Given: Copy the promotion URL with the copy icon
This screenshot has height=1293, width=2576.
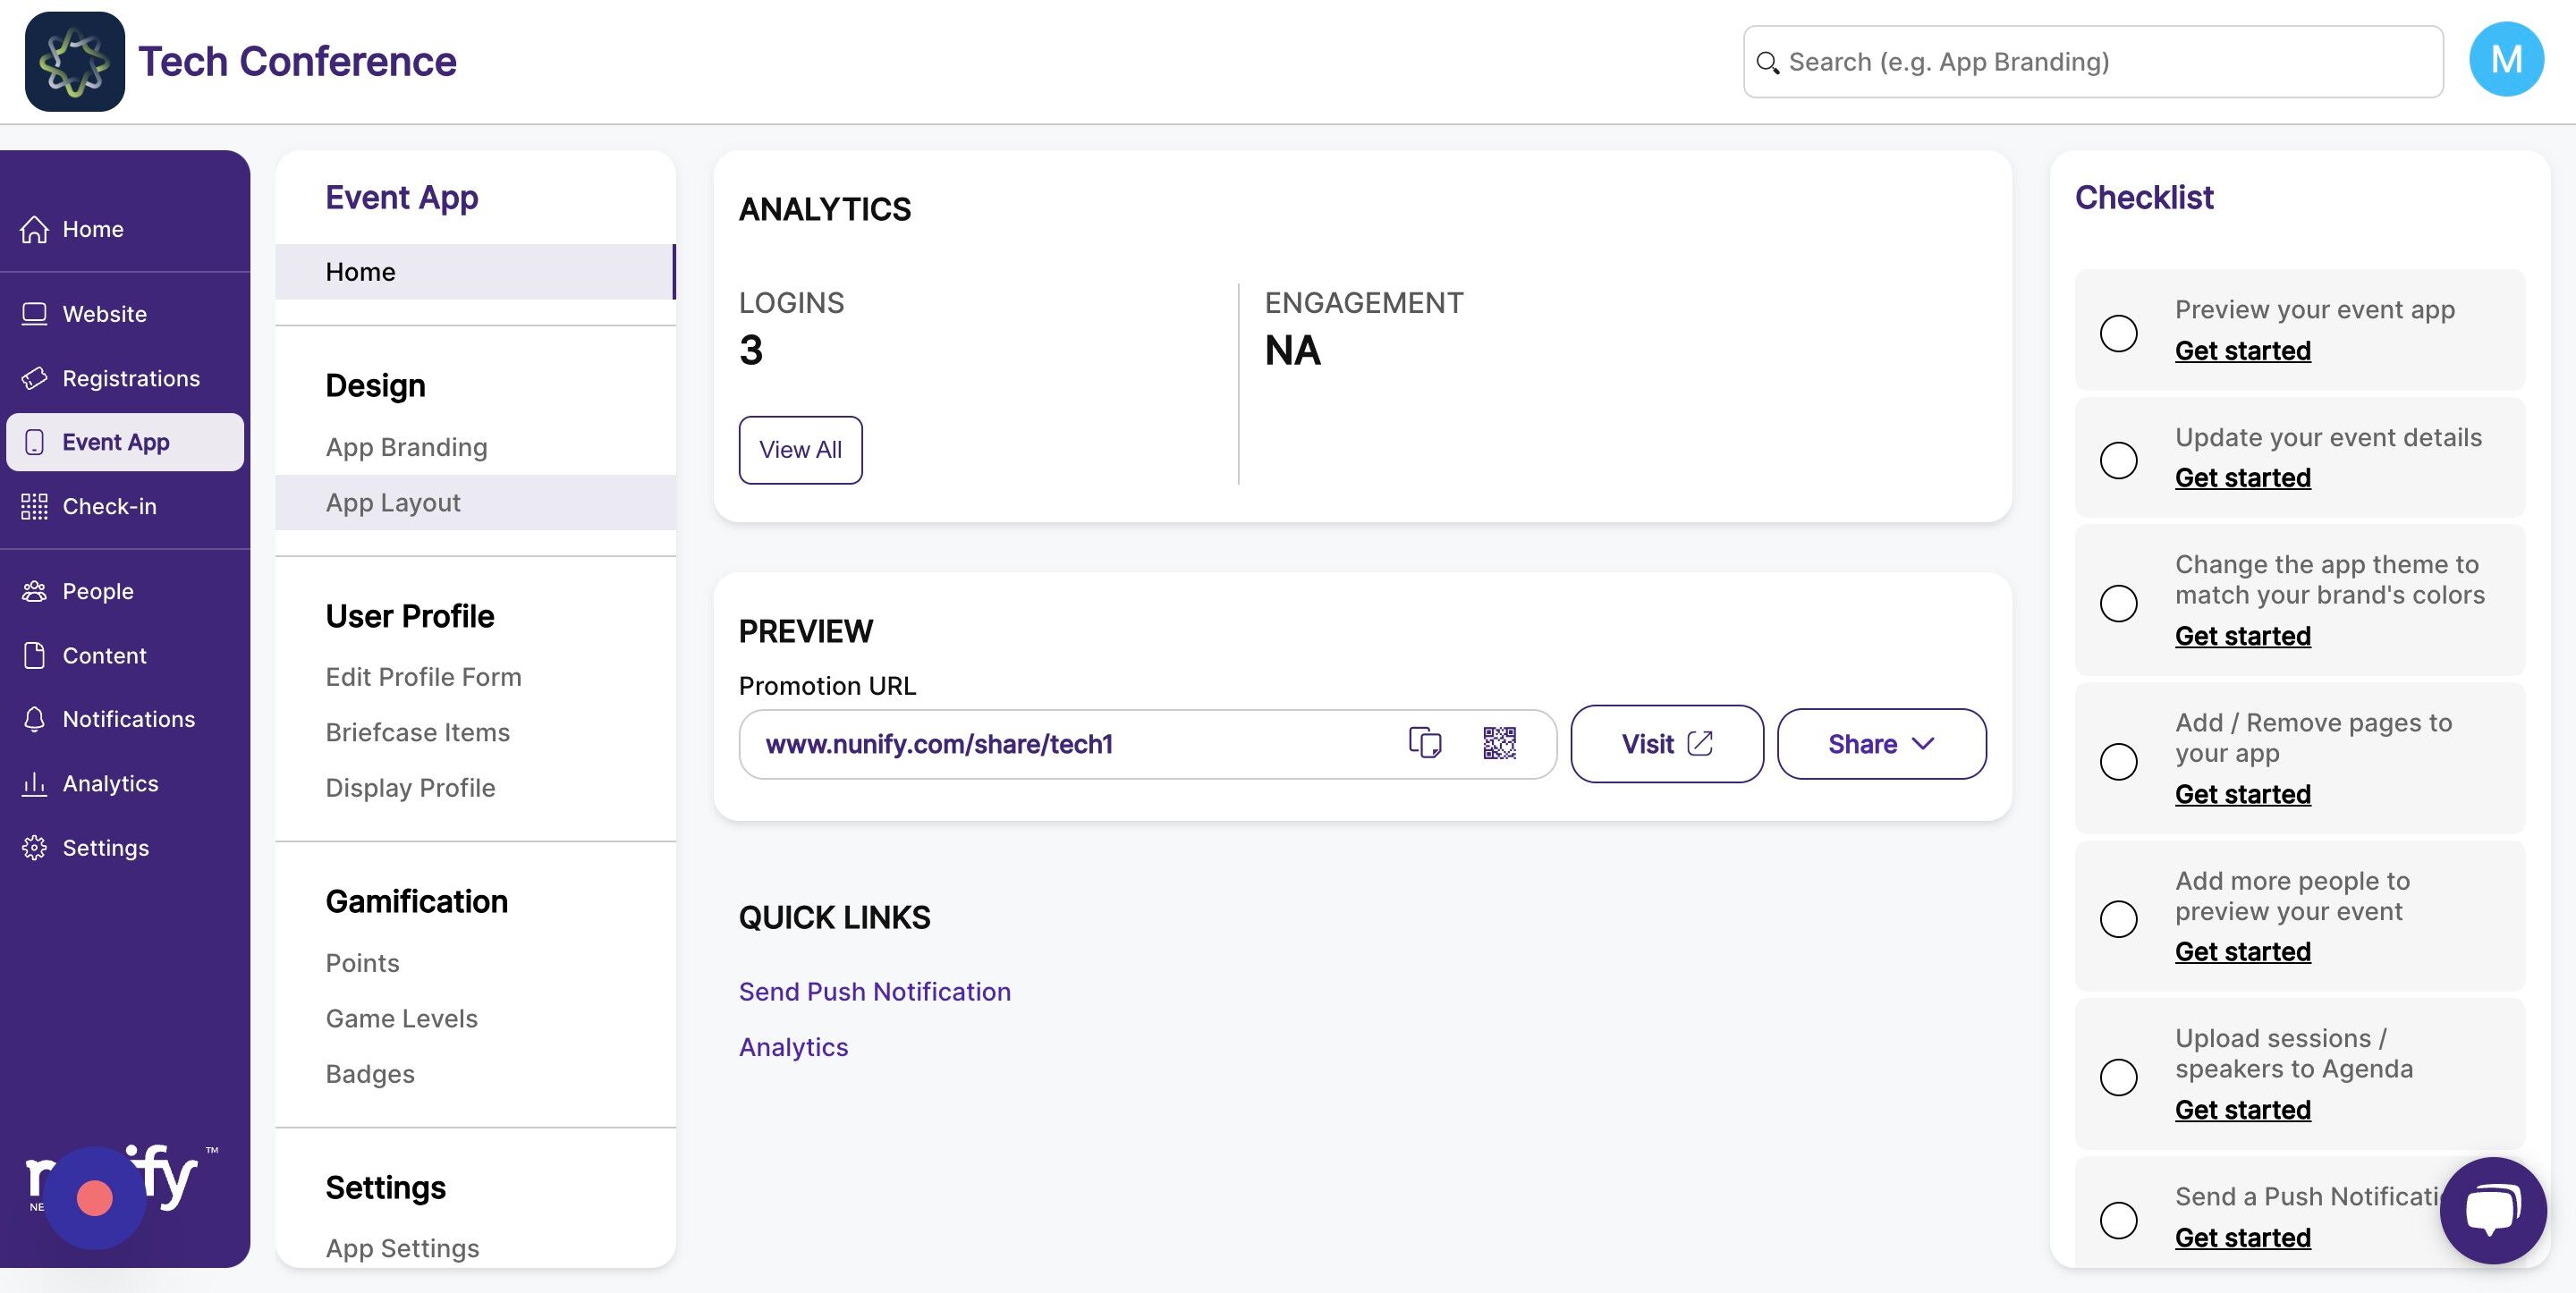Looking at the screenshot, I should click(1425, 743).
